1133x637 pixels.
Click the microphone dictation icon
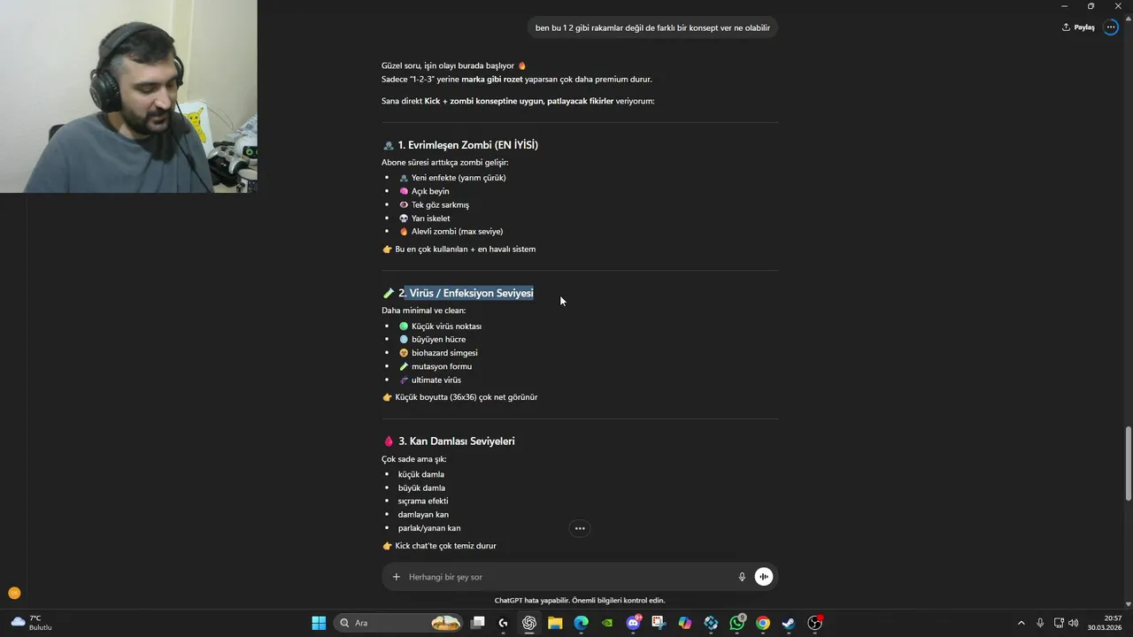point(742,577)
